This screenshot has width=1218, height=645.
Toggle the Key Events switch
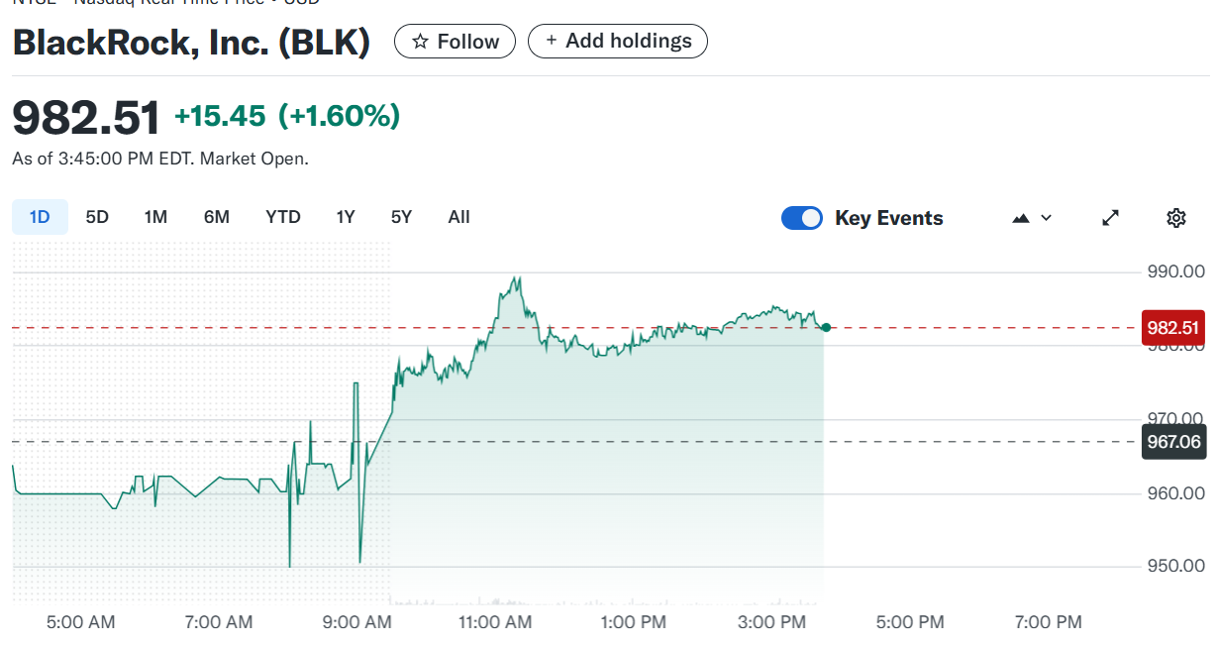pos(802,218)
